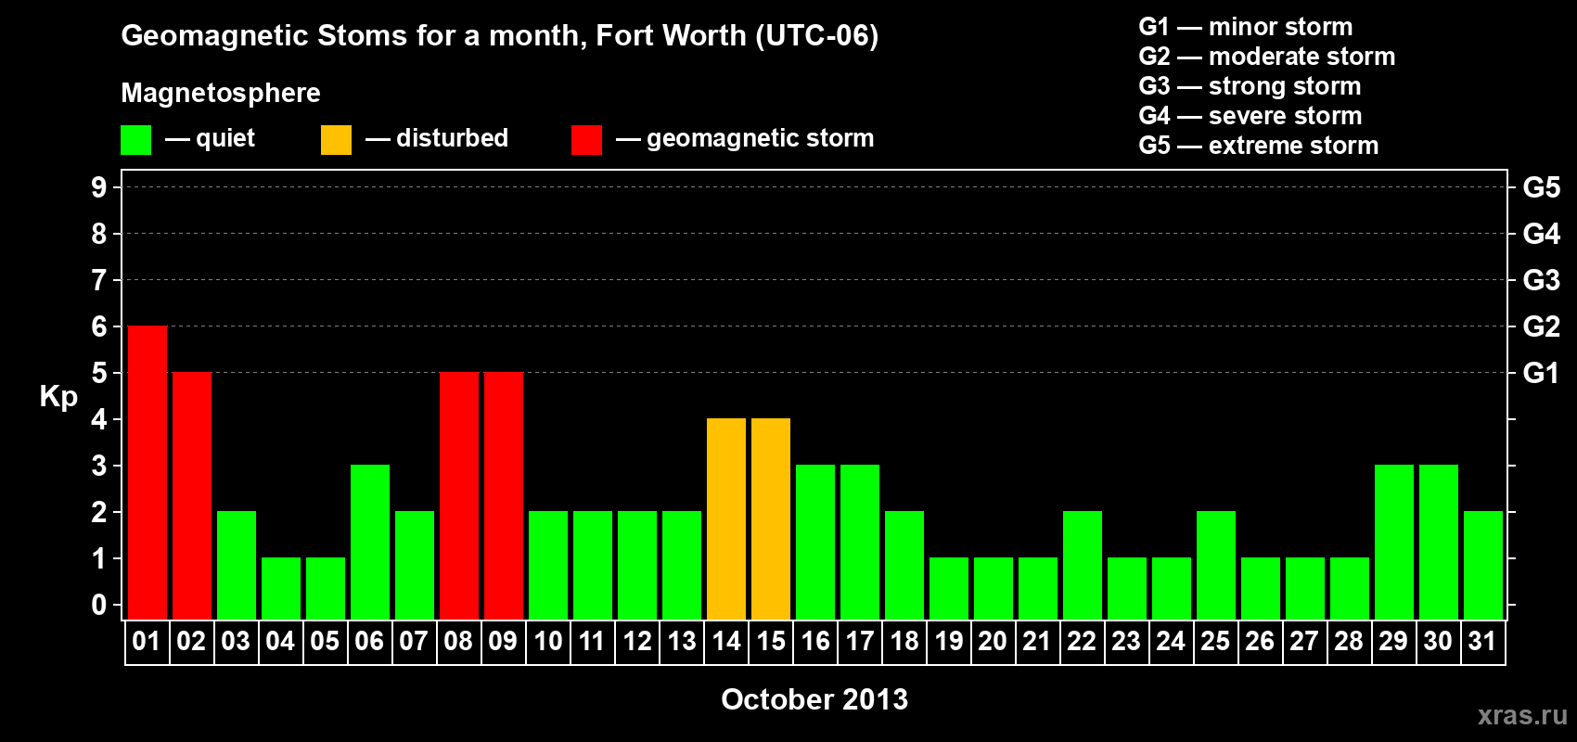Viewport: 1577px width, 742px height.
Task: Click the orange disturbed legend swatch
Action: click(336, 140)
